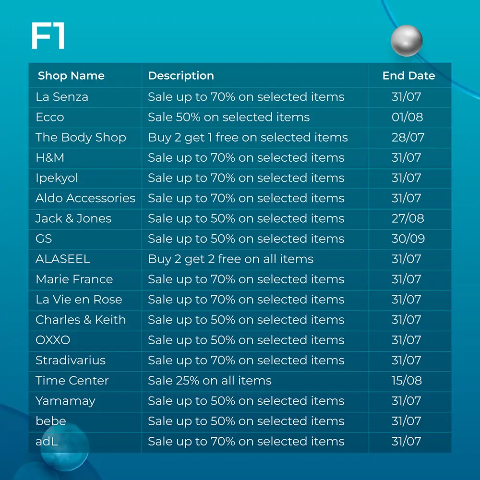The height and width of the screenshot is (480, 480).
Task: Click the H&M shop name
Action: click(50, 158)
